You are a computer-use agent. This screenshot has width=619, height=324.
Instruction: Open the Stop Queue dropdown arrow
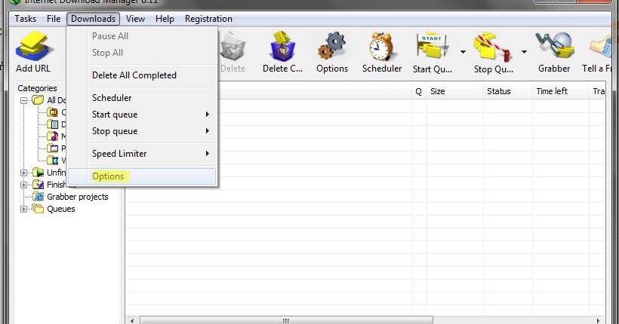point(524,52)
